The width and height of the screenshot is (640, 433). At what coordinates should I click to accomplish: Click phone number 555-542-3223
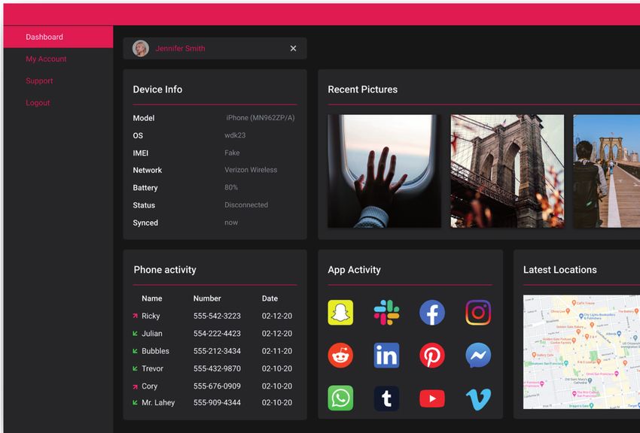[x=217, y=316]
